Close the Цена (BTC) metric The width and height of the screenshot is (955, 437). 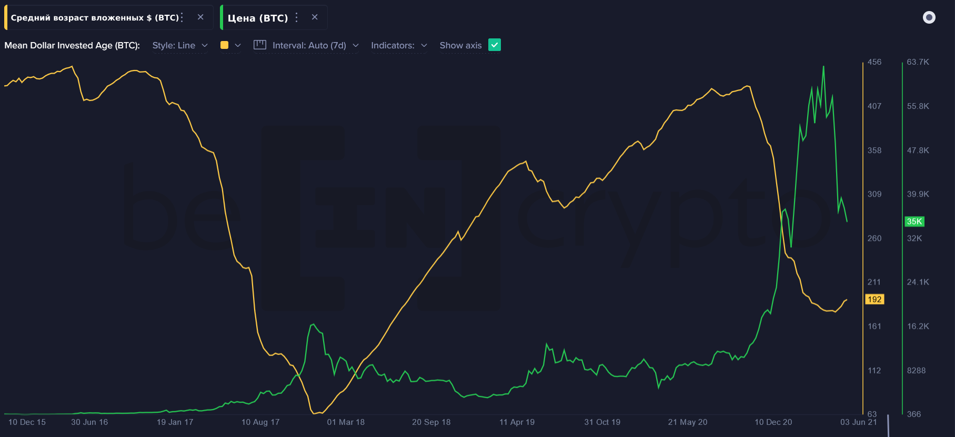click(315, 17)
